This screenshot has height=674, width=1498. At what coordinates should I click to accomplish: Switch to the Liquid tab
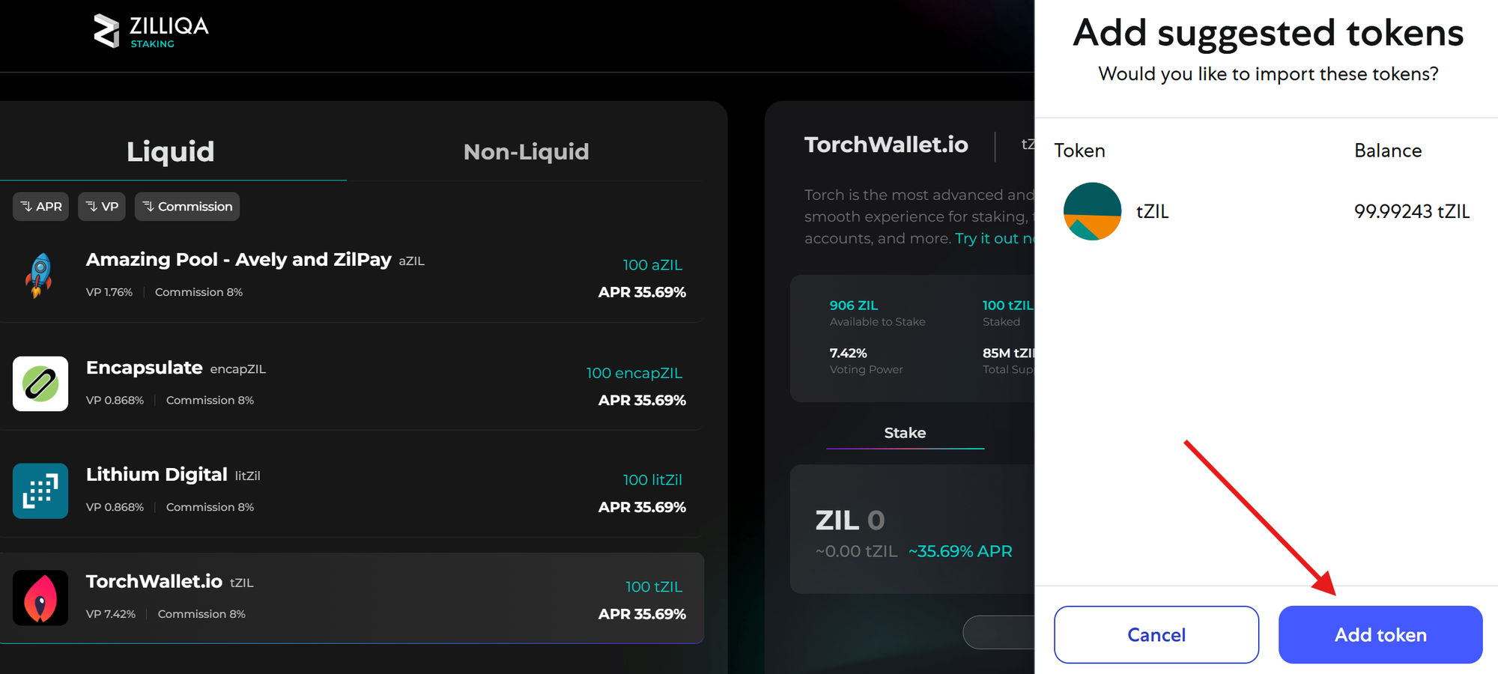171,151
